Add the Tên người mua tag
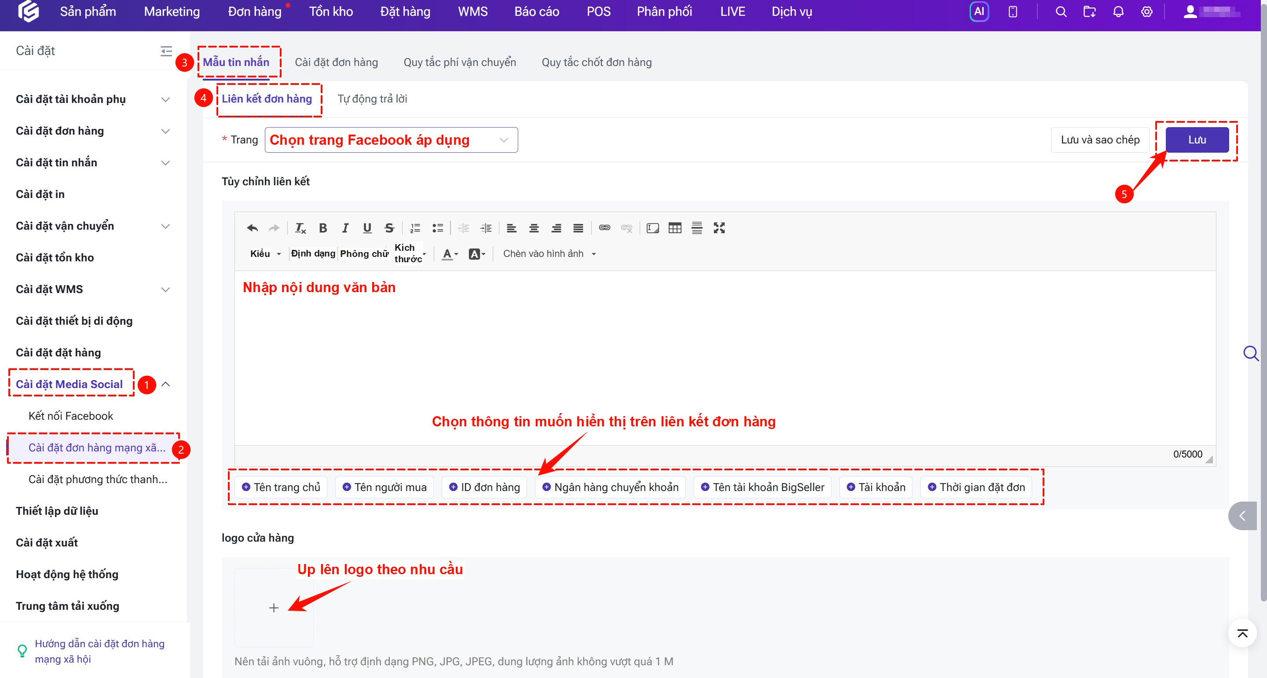Image resolution: width=1267 pixels, height=678 pixels. (384, 487)
